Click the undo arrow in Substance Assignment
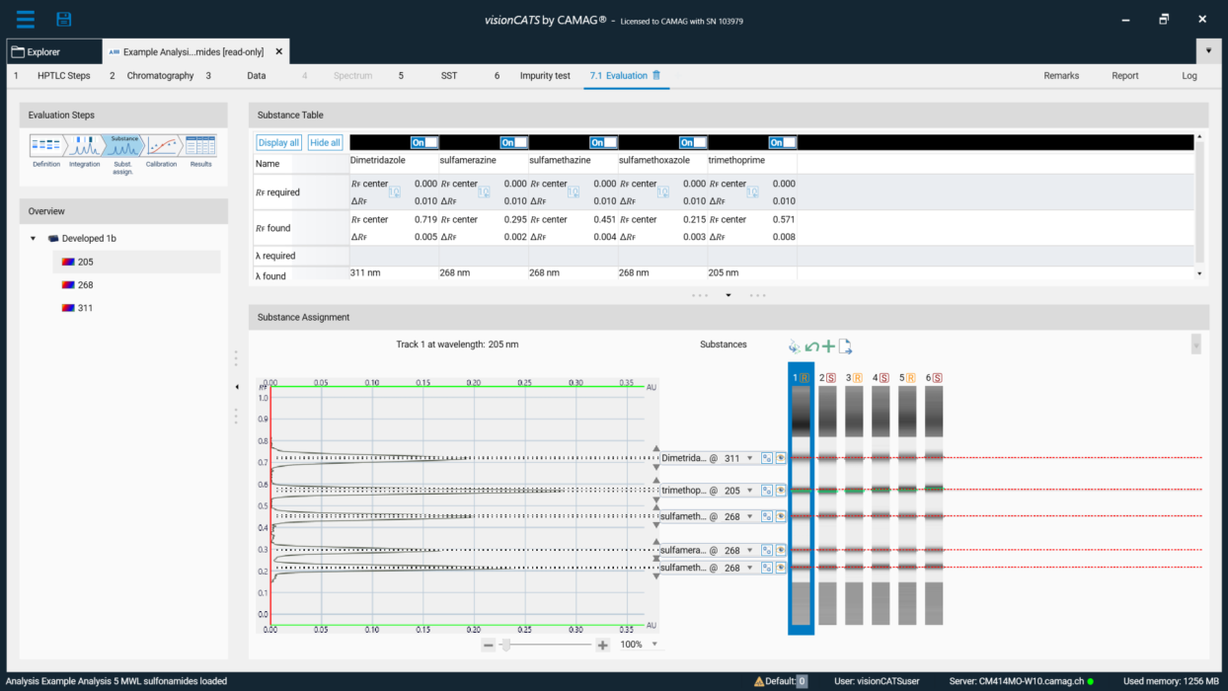This screenshot has height=691, width=1228. click(x=810, y=345)
